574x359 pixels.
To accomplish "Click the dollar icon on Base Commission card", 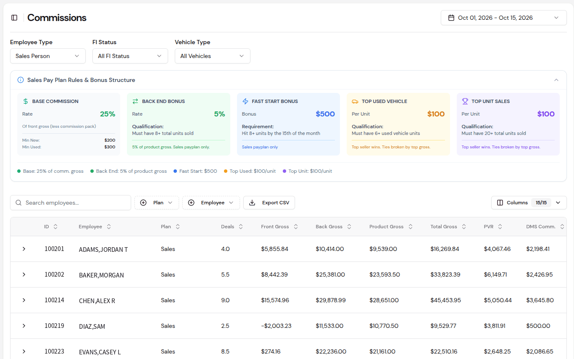I will click(x=26, y=101).
